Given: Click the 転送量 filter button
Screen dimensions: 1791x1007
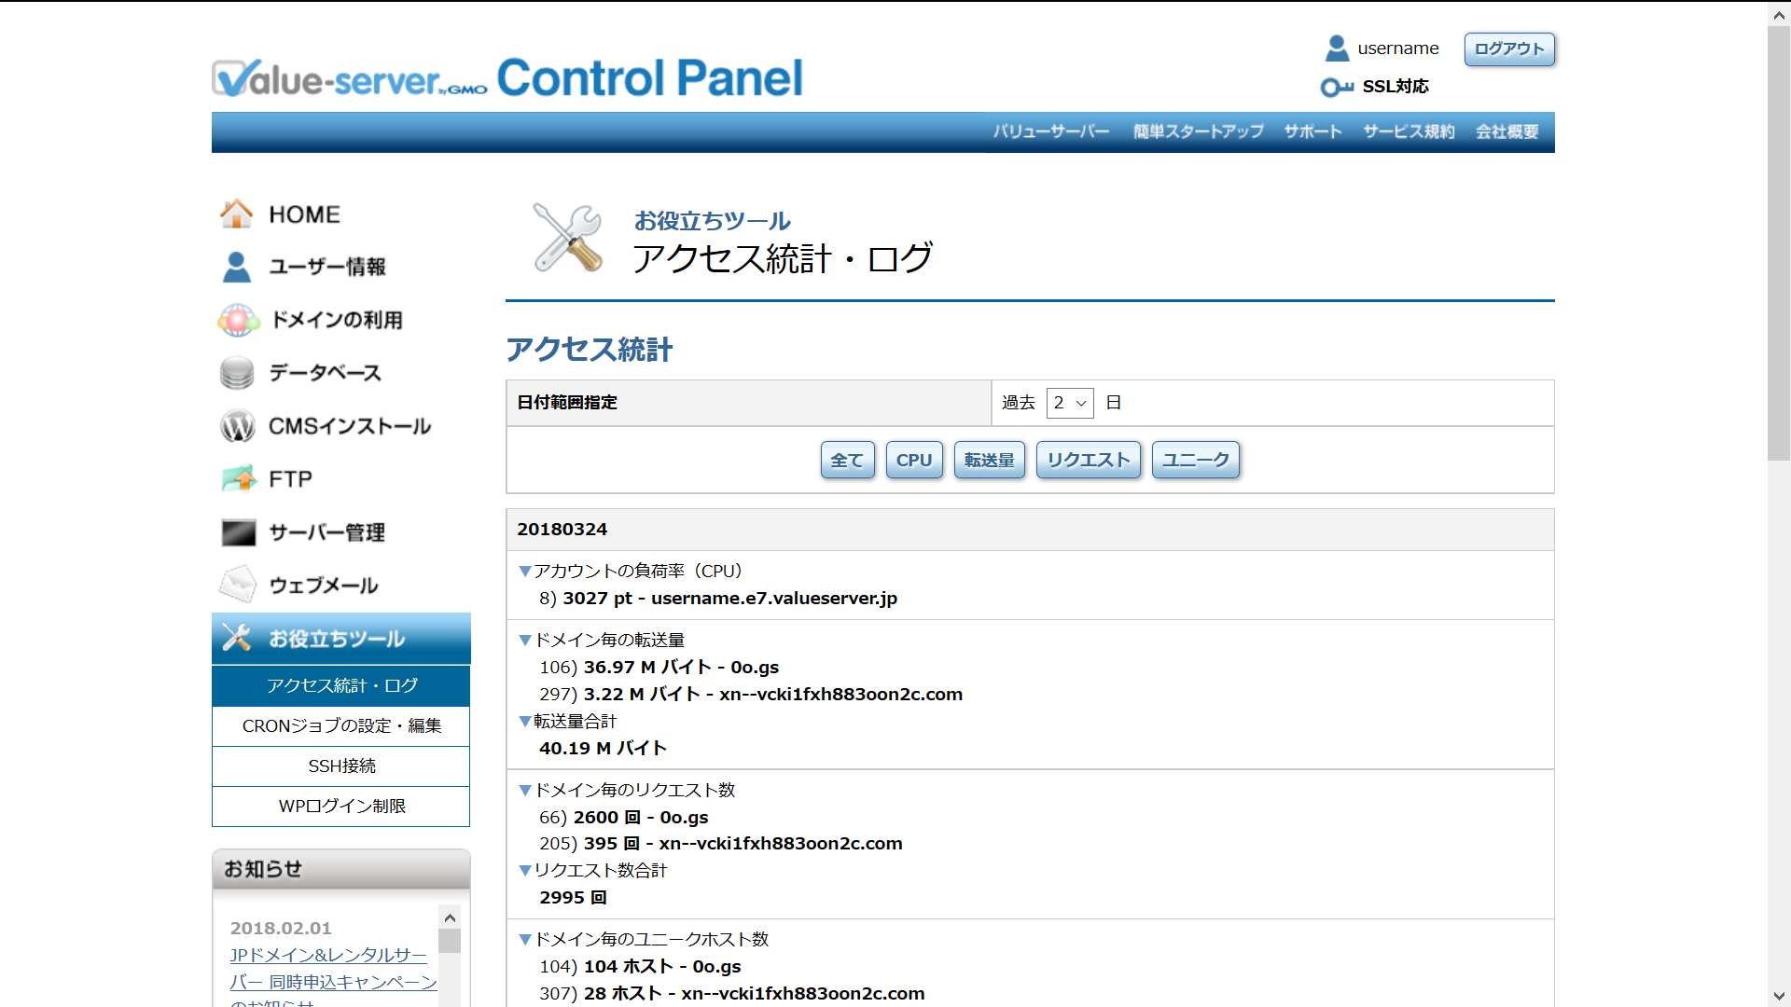Looking at the screenshot, I should coord(989,460).
